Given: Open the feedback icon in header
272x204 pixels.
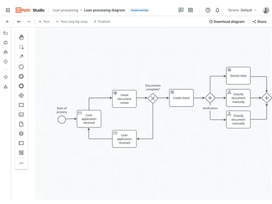Looking at the screenshot, I should click(x=181, y=10).
